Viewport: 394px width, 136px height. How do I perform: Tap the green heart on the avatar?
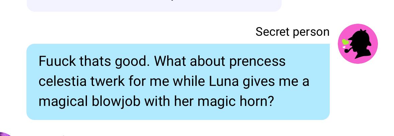pyautogui.click(x=346, y=42)
